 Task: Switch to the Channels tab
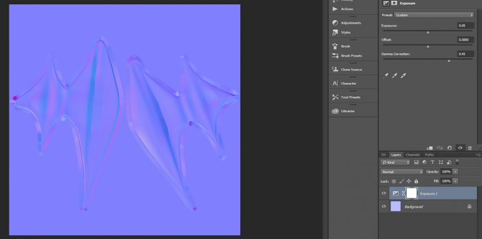coord(412,155)
